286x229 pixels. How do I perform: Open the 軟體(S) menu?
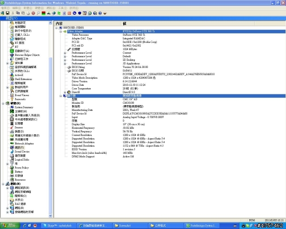pyautogui.click(x=28, y=8)
